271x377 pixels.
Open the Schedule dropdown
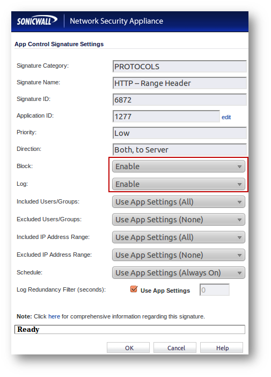pos(179,273)
